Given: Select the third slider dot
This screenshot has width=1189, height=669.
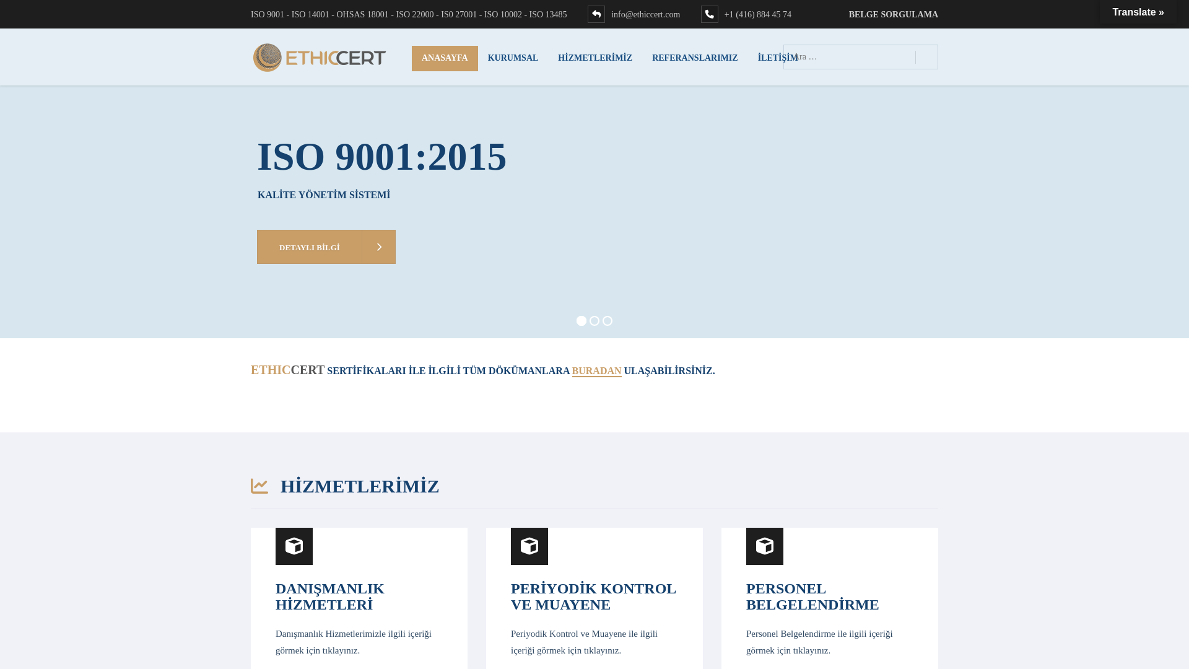Looking at the screenshot, I should (x=608, y=321).
